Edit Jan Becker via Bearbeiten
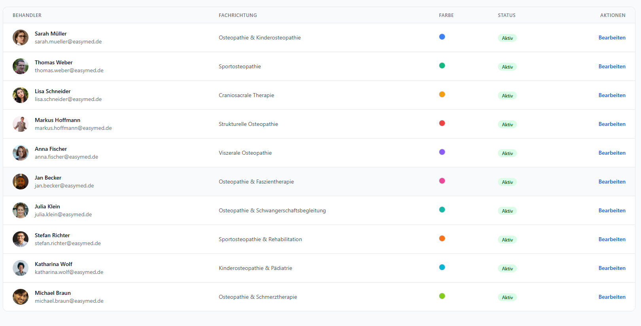 click(612, 182)
